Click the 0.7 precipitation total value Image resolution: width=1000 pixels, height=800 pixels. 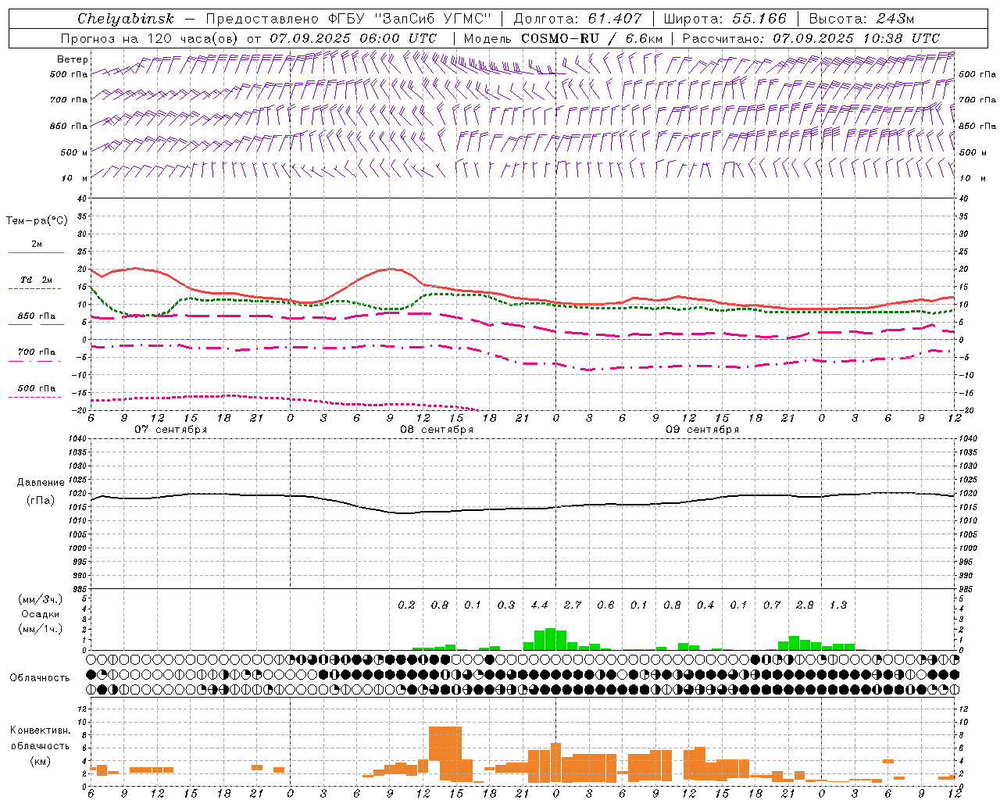click(772, 605)
